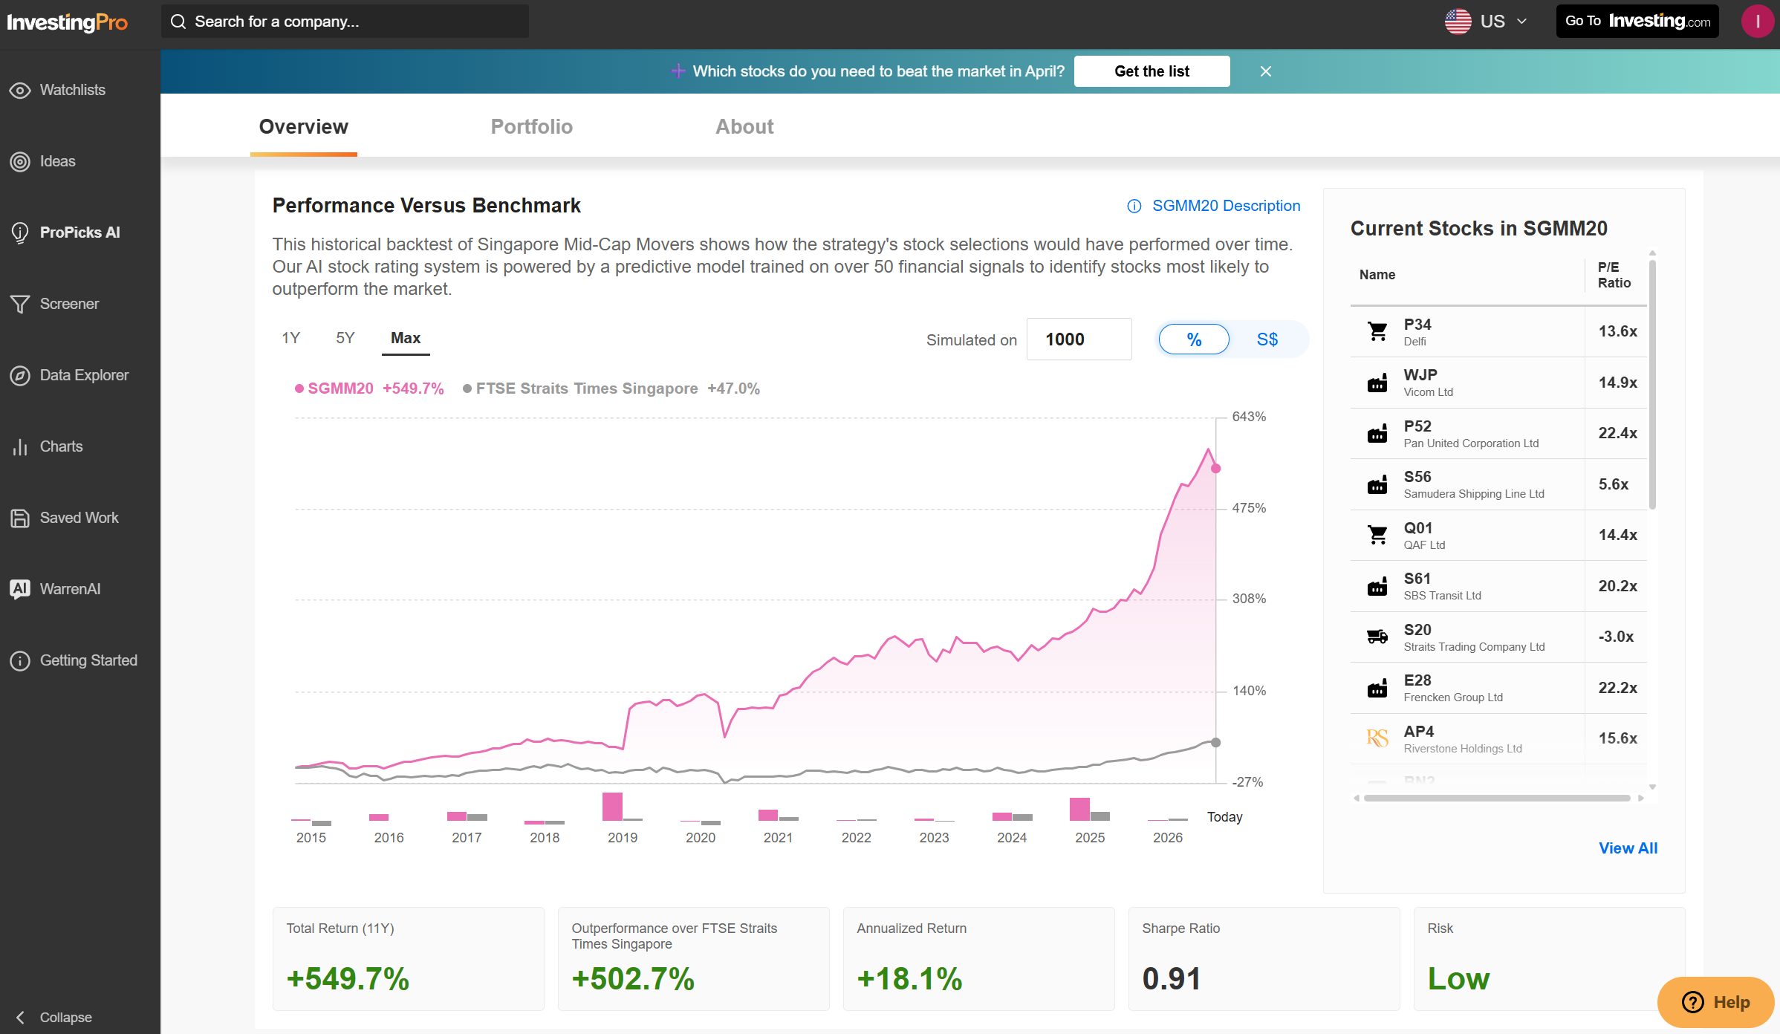Open Saved Work disk icon

point(20,518)
